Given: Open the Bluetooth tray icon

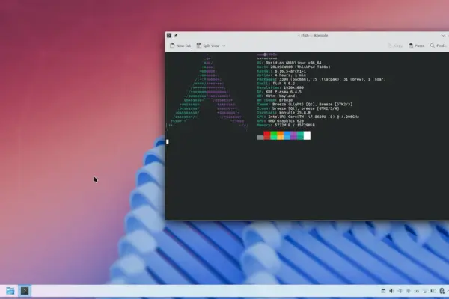Looking at the screenshot, I should pos(400,291).
